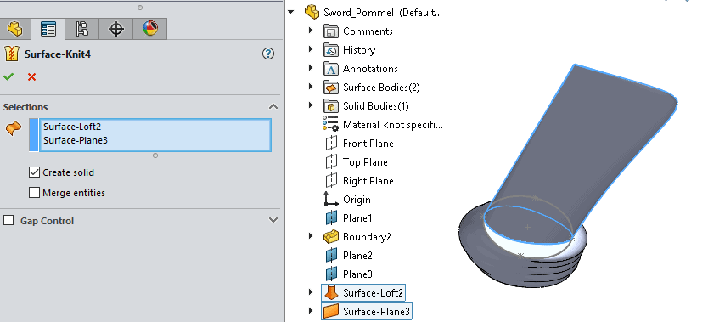Enable the Gap Control checkbox
708x322 pixels.
tap(8, 220)
